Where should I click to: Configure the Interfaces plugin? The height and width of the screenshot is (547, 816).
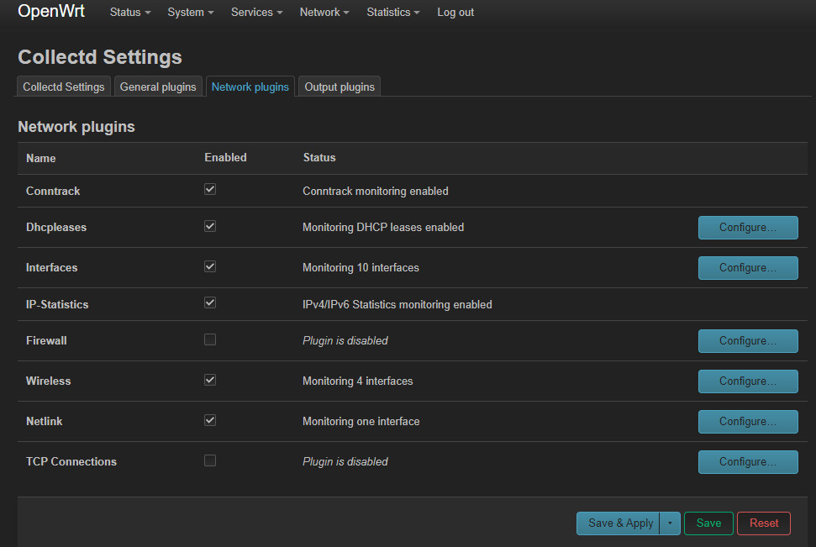(747, 268)
